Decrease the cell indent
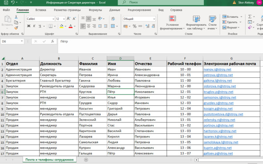 point(100,26)
